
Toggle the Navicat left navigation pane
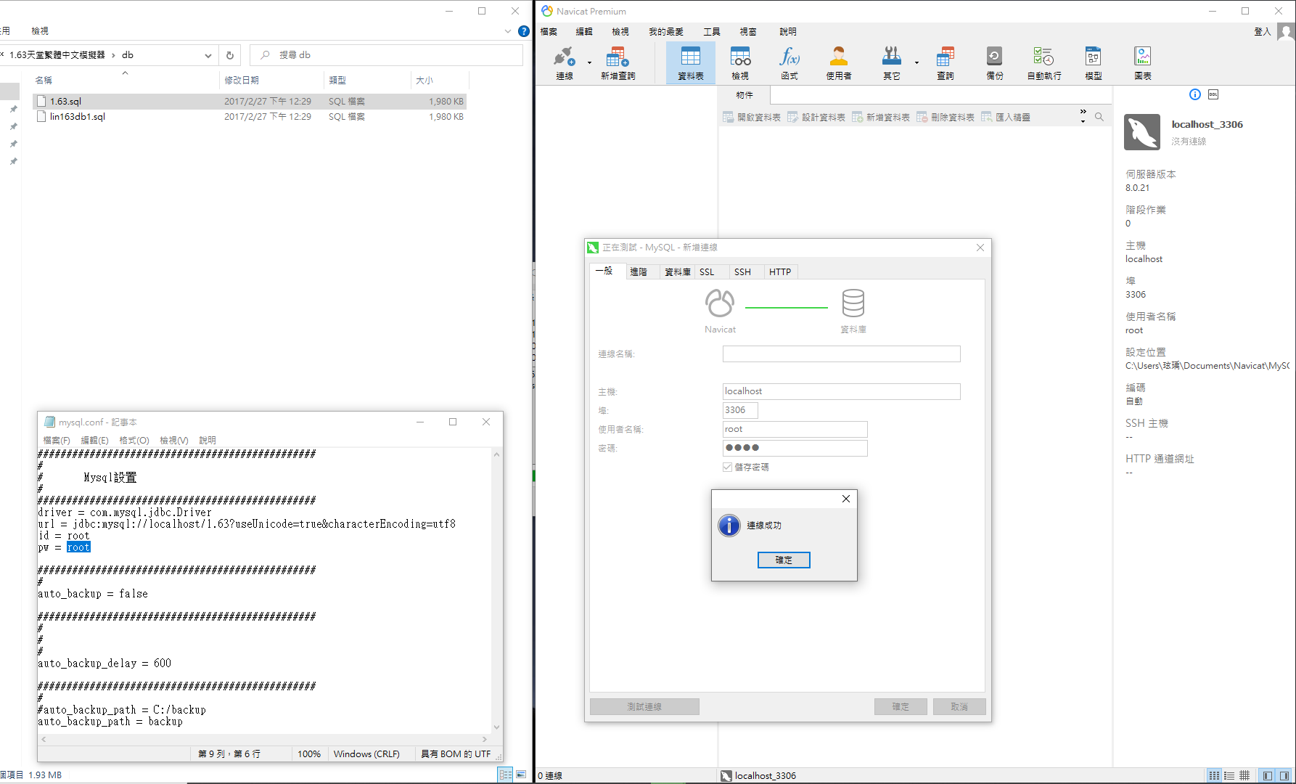[1267, 775]
